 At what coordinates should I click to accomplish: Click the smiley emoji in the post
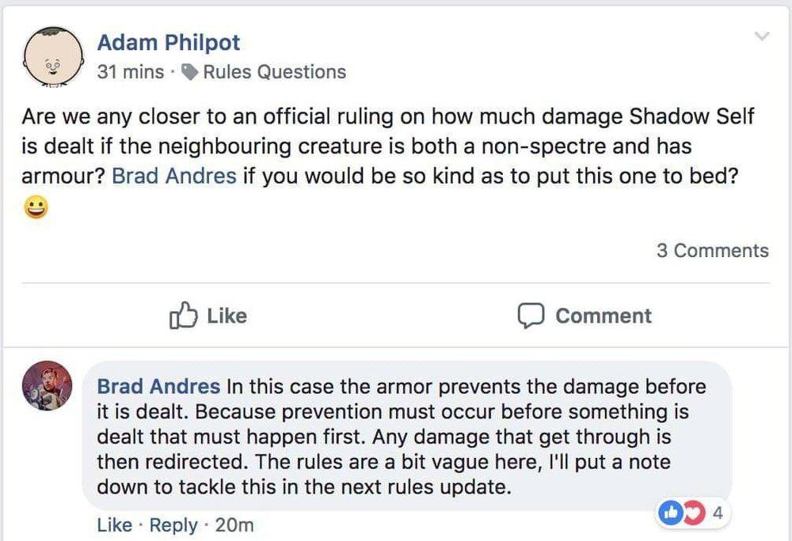[37, 208]
